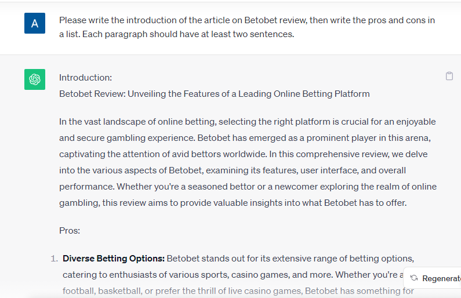
Task: Click the prompt line "a list. Each paragraph should"
Action: [x=176, y=34]
